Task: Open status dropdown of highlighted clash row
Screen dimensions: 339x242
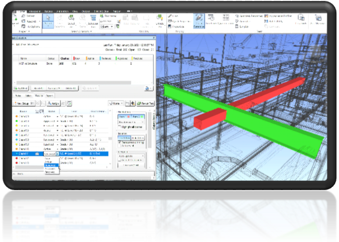Action: [x=58, y=154]
